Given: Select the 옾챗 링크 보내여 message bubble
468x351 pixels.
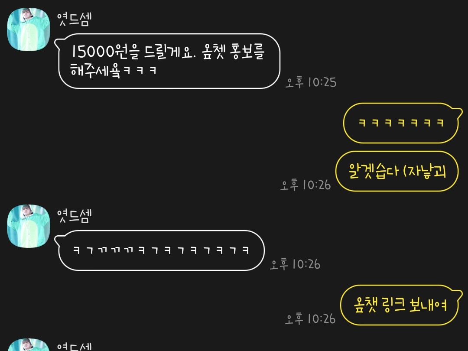Looking at the screenshot, I should 401,305.
